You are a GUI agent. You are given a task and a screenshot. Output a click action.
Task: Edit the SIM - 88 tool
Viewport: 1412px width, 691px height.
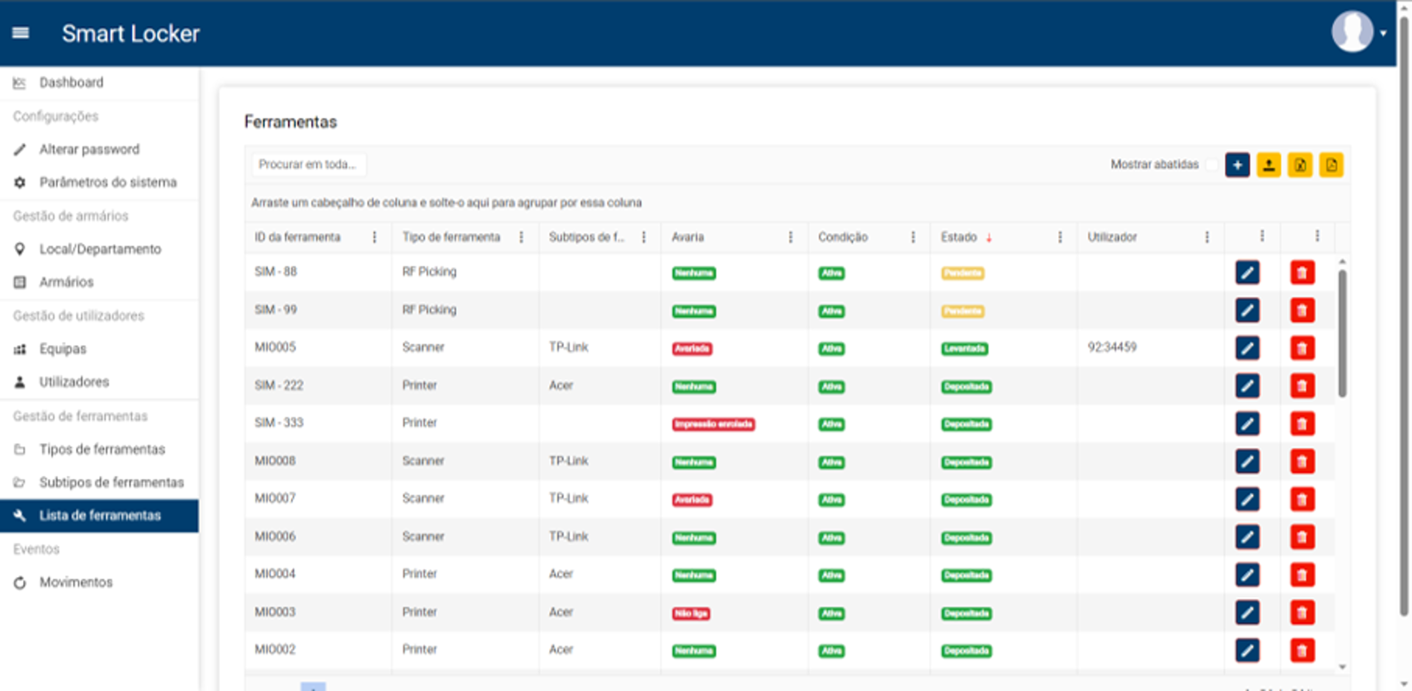[x=1247, y=272]
